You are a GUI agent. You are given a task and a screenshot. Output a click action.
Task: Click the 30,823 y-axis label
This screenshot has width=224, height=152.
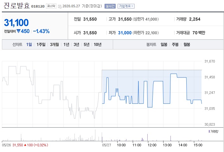pyautogui.click(x=209, y=124)
